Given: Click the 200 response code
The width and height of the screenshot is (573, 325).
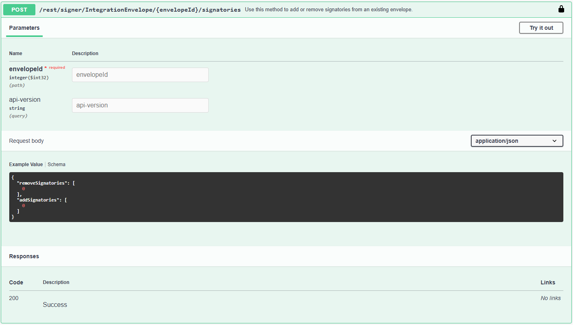Looking at the screenshot, I should pyautogui.click(x=14, y=298).
